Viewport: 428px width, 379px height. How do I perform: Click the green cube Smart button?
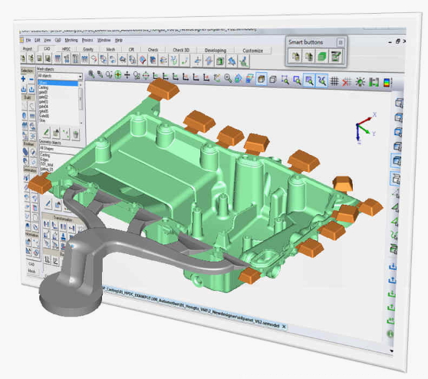[322, 57]
